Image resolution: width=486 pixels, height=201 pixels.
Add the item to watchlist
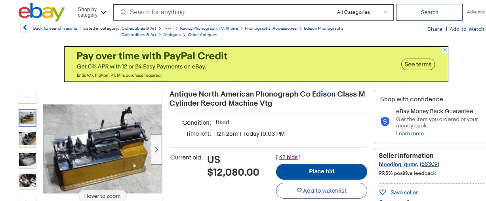point(321,191)
